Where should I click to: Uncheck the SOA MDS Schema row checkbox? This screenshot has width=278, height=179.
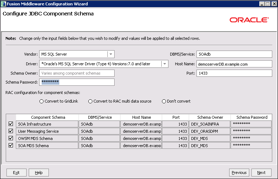(x=11, y=145)
